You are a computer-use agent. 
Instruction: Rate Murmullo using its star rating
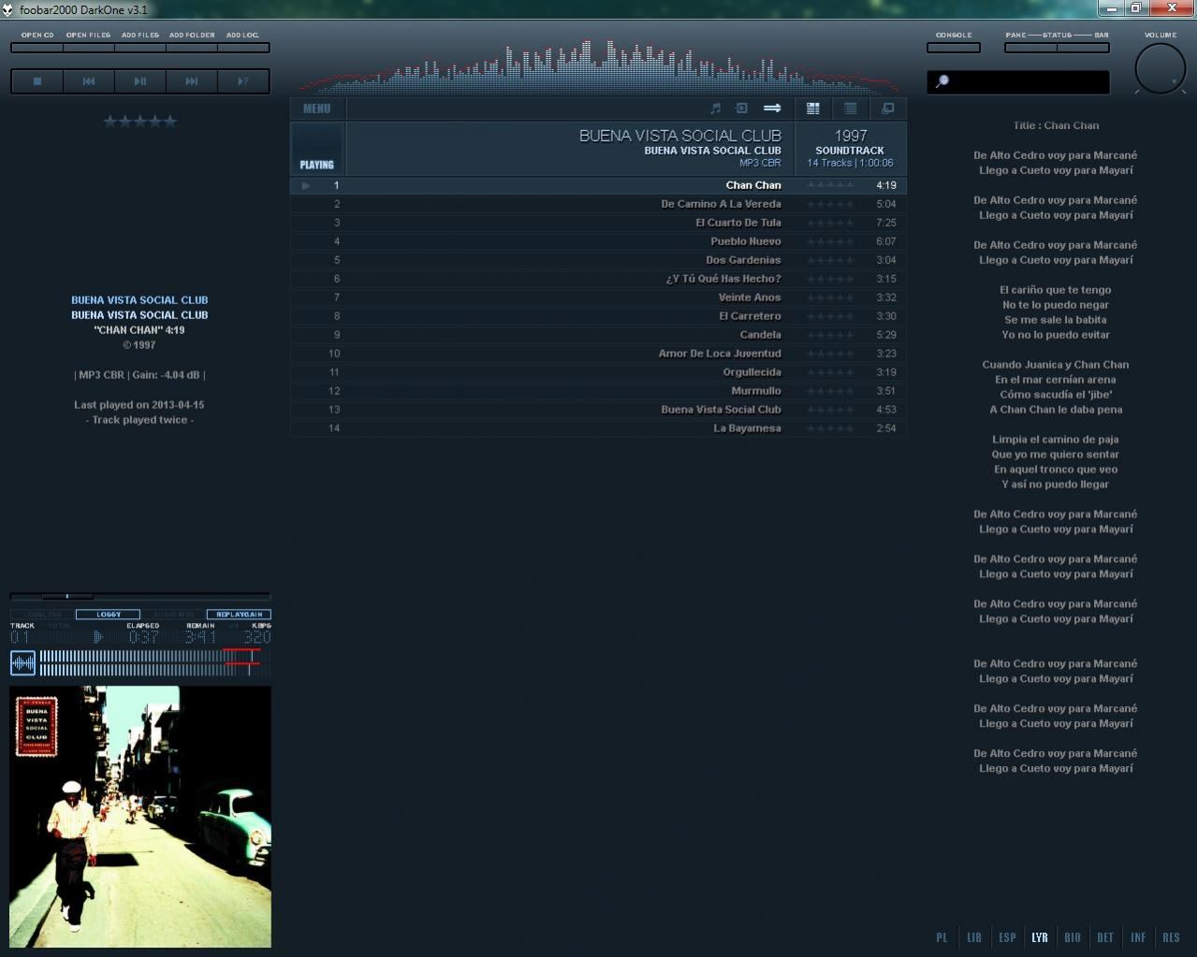coord(831,391)
